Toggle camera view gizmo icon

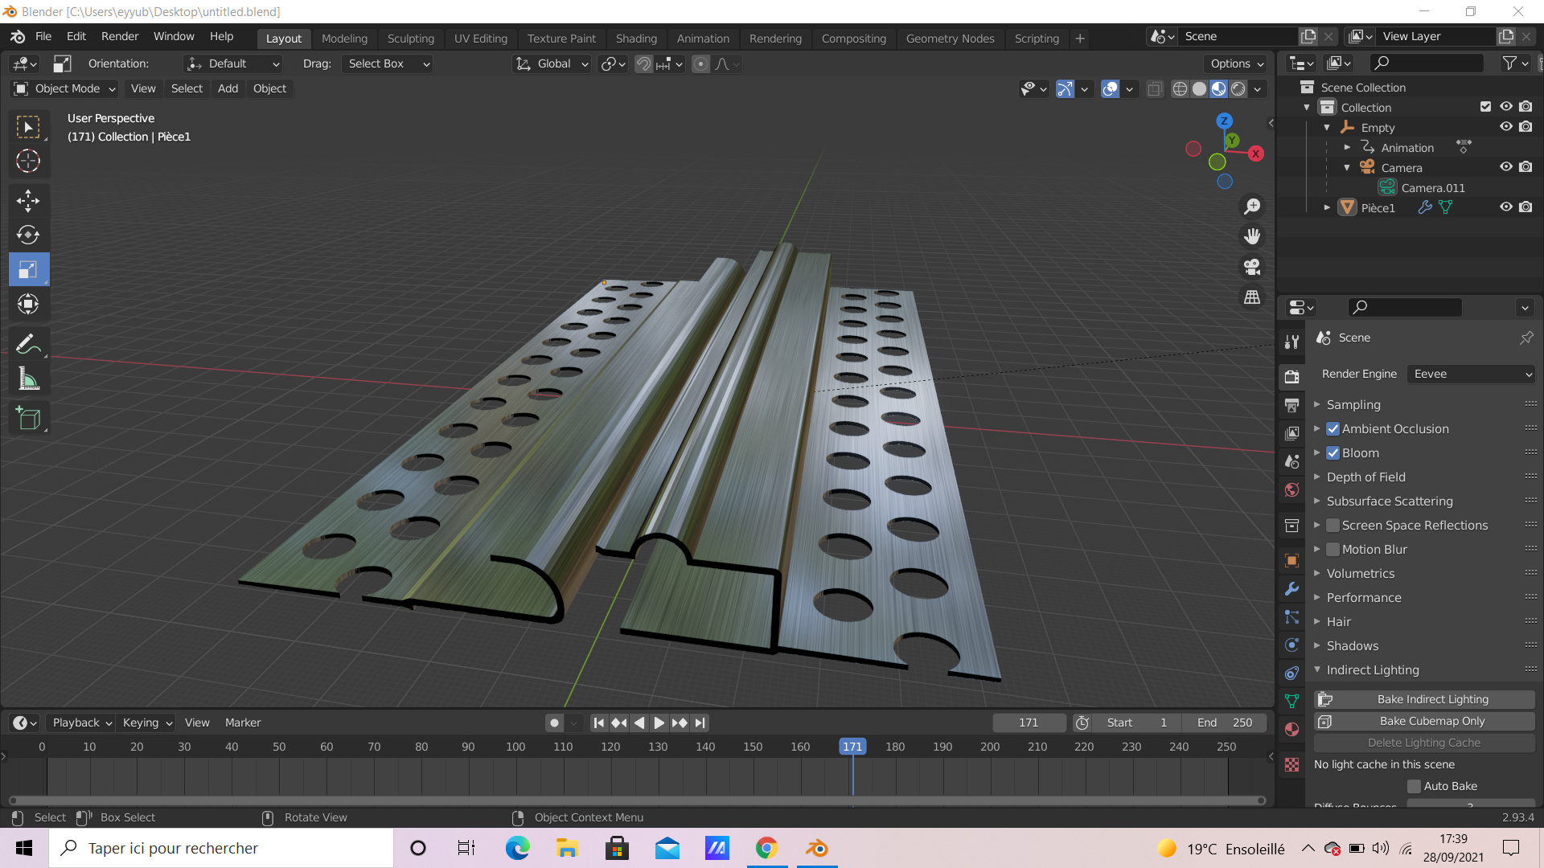point(1252,267)
